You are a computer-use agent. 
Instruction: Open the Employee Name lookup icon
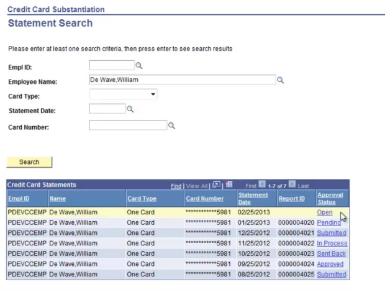click(280, 80)
